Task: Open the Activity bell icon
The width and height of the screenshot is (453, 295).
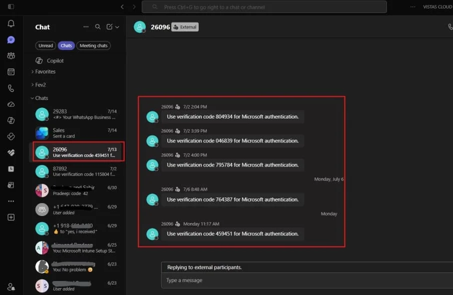Action: pos(11,23)
